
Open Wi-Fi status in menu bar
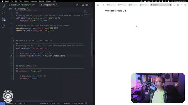(152, 1)
